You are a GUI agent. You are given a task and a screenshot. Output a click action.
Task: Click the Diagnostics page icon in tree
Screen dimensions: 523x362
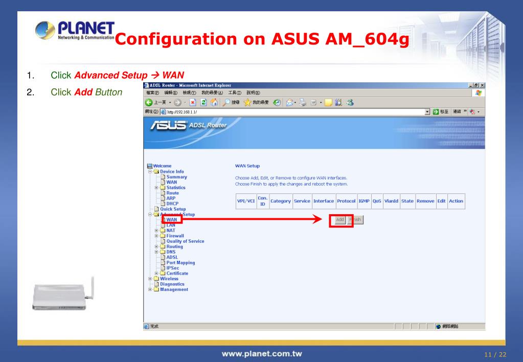point(156,284)
